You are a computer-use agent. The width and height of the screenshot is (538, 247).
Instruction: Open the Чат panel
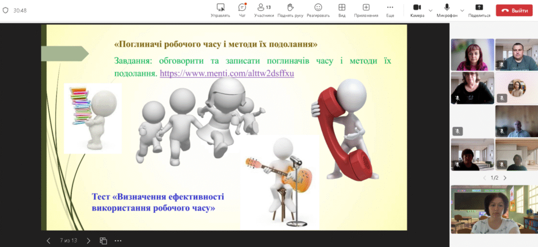click(242, 11)
